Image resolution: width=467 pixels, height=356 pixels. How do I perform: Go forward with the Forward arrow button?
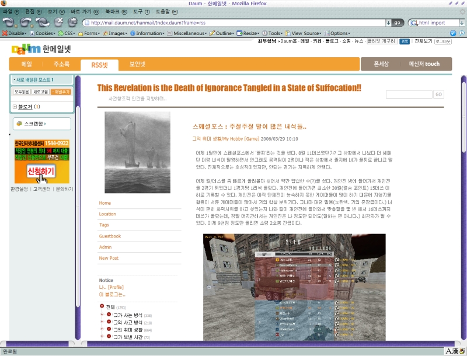coord(26,22)
